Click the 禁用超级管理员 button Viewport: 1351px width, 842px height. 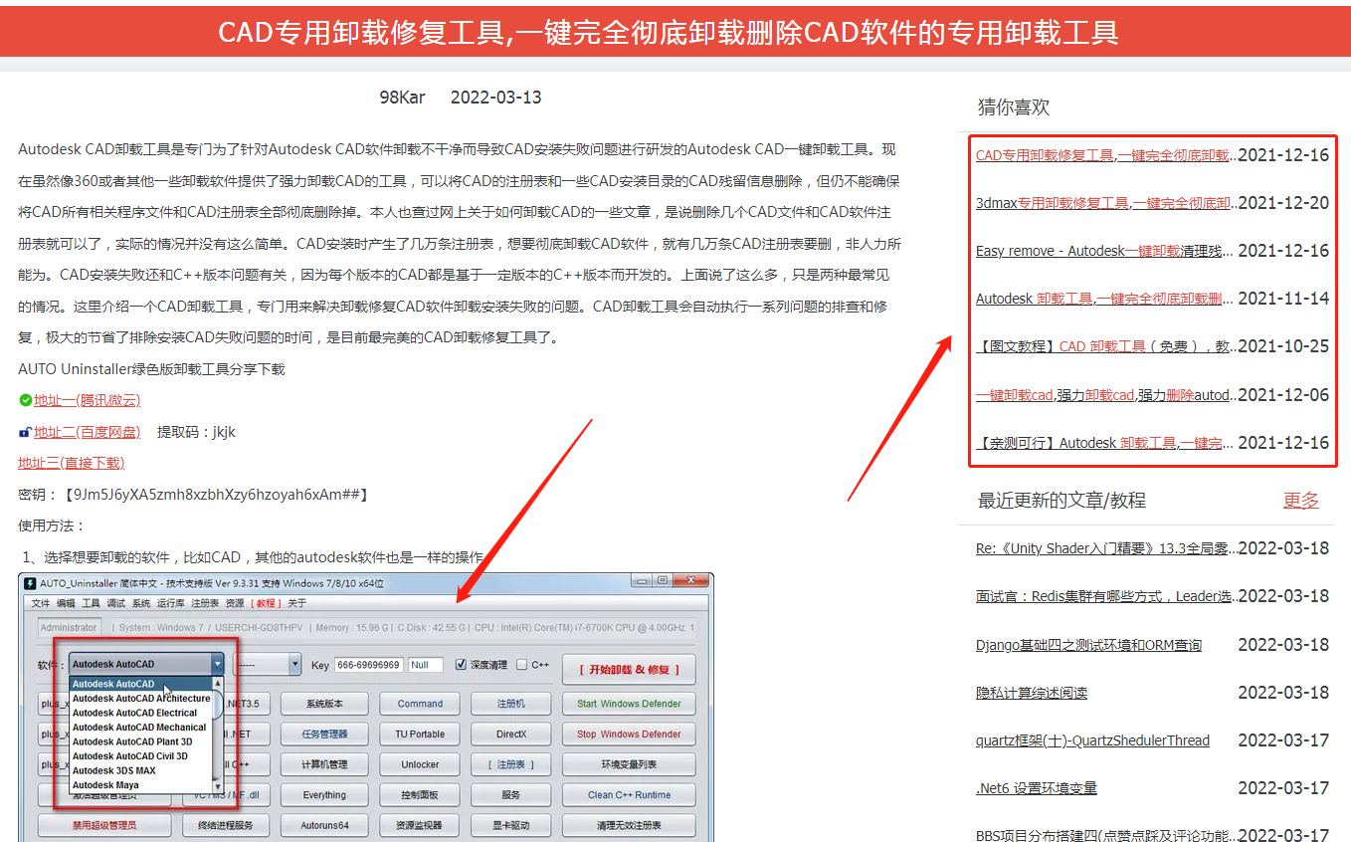pyautogui.click(x=104, y=825)
